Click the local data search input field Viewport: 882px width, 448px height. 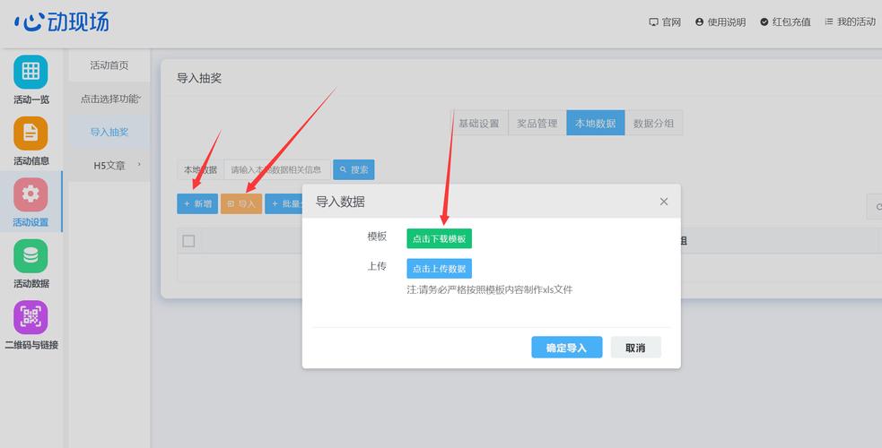[x=275, y=169]
